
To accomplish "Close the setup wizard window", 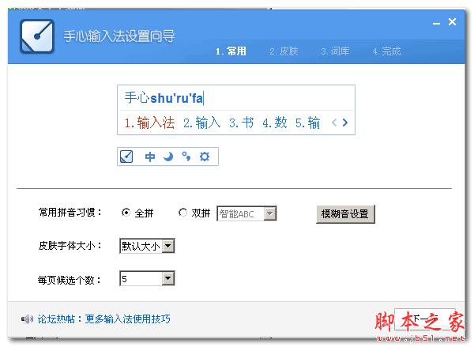I will click(x=452, y=22).
